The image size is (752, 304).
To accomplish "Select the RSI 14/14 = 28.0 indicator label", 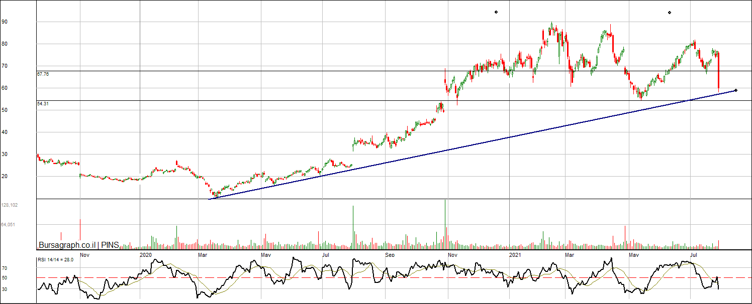I will tap(56, 260).
